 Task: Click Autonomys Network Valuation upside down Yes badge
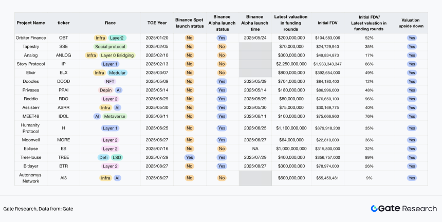pyautogui.click(x=412, y=178)
